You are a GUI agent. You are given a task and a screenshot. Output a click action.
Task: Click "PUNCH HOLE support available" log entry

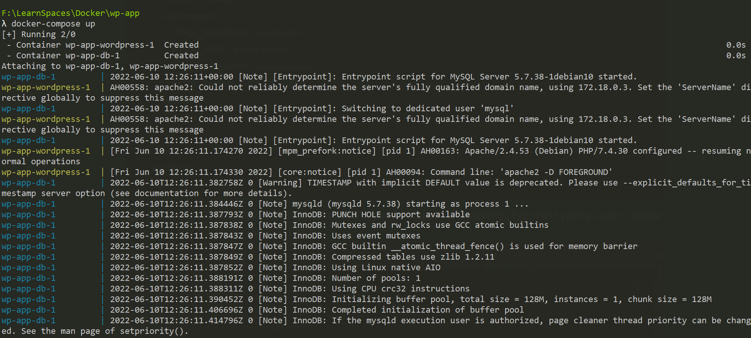click(401, 215)
